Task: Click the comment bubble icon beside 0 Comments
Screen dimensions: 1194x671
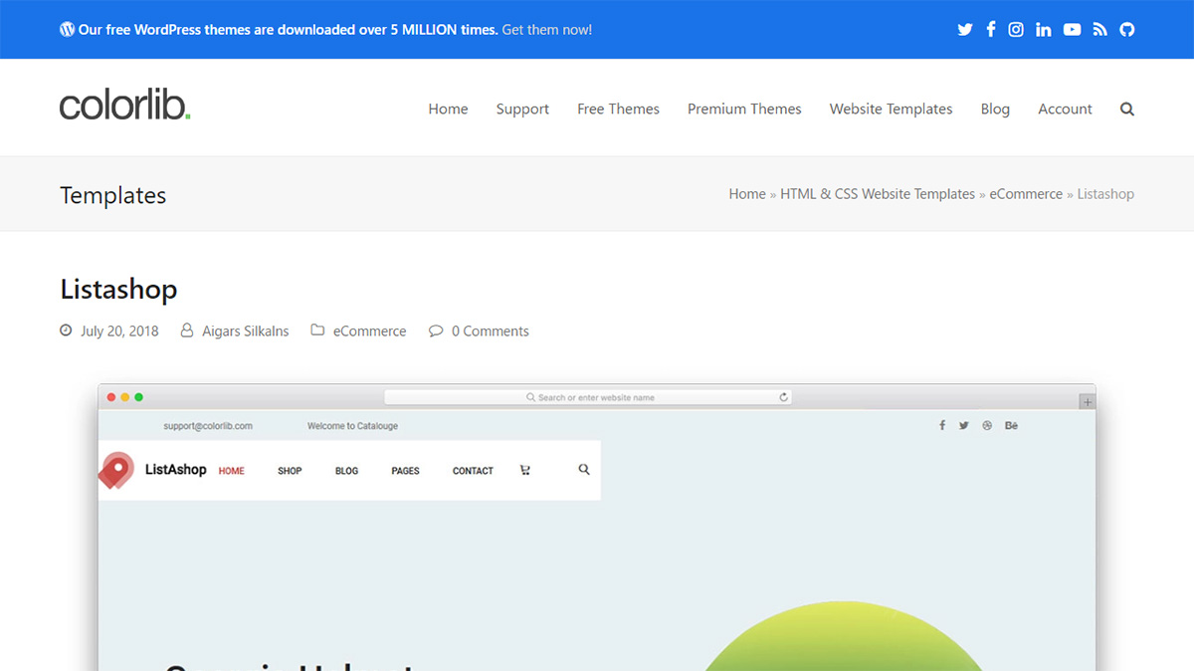Action: [436, 331]
